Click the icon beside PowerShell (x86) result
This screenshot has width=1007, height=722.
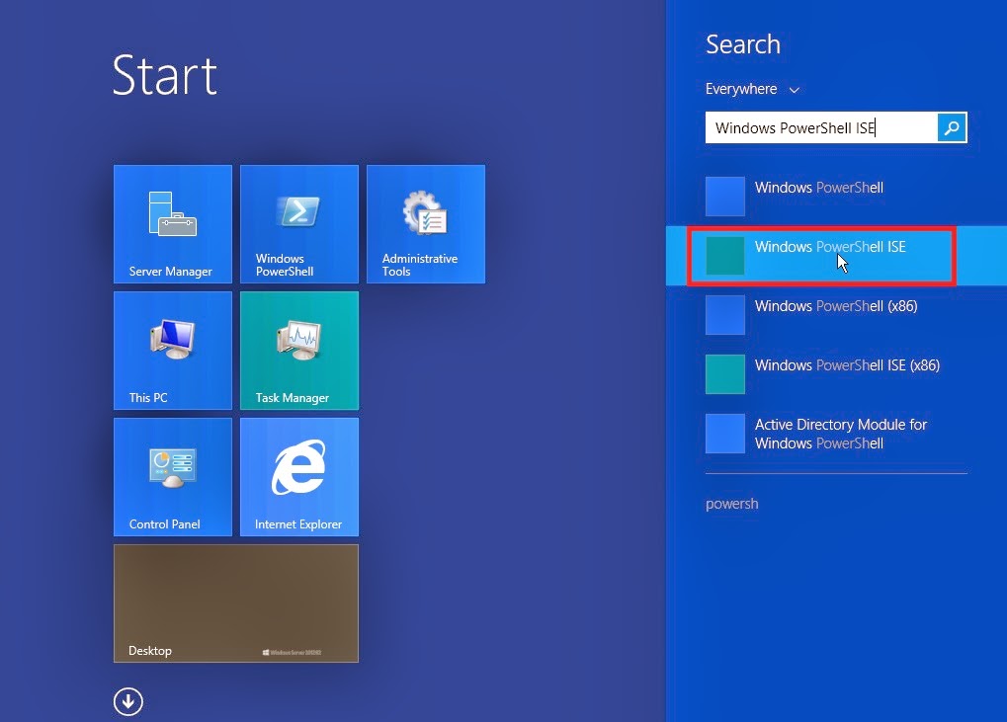point(725,314)
